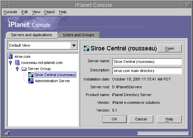
Task: Click the Server Group folder icon
Action: coord(24,69)
